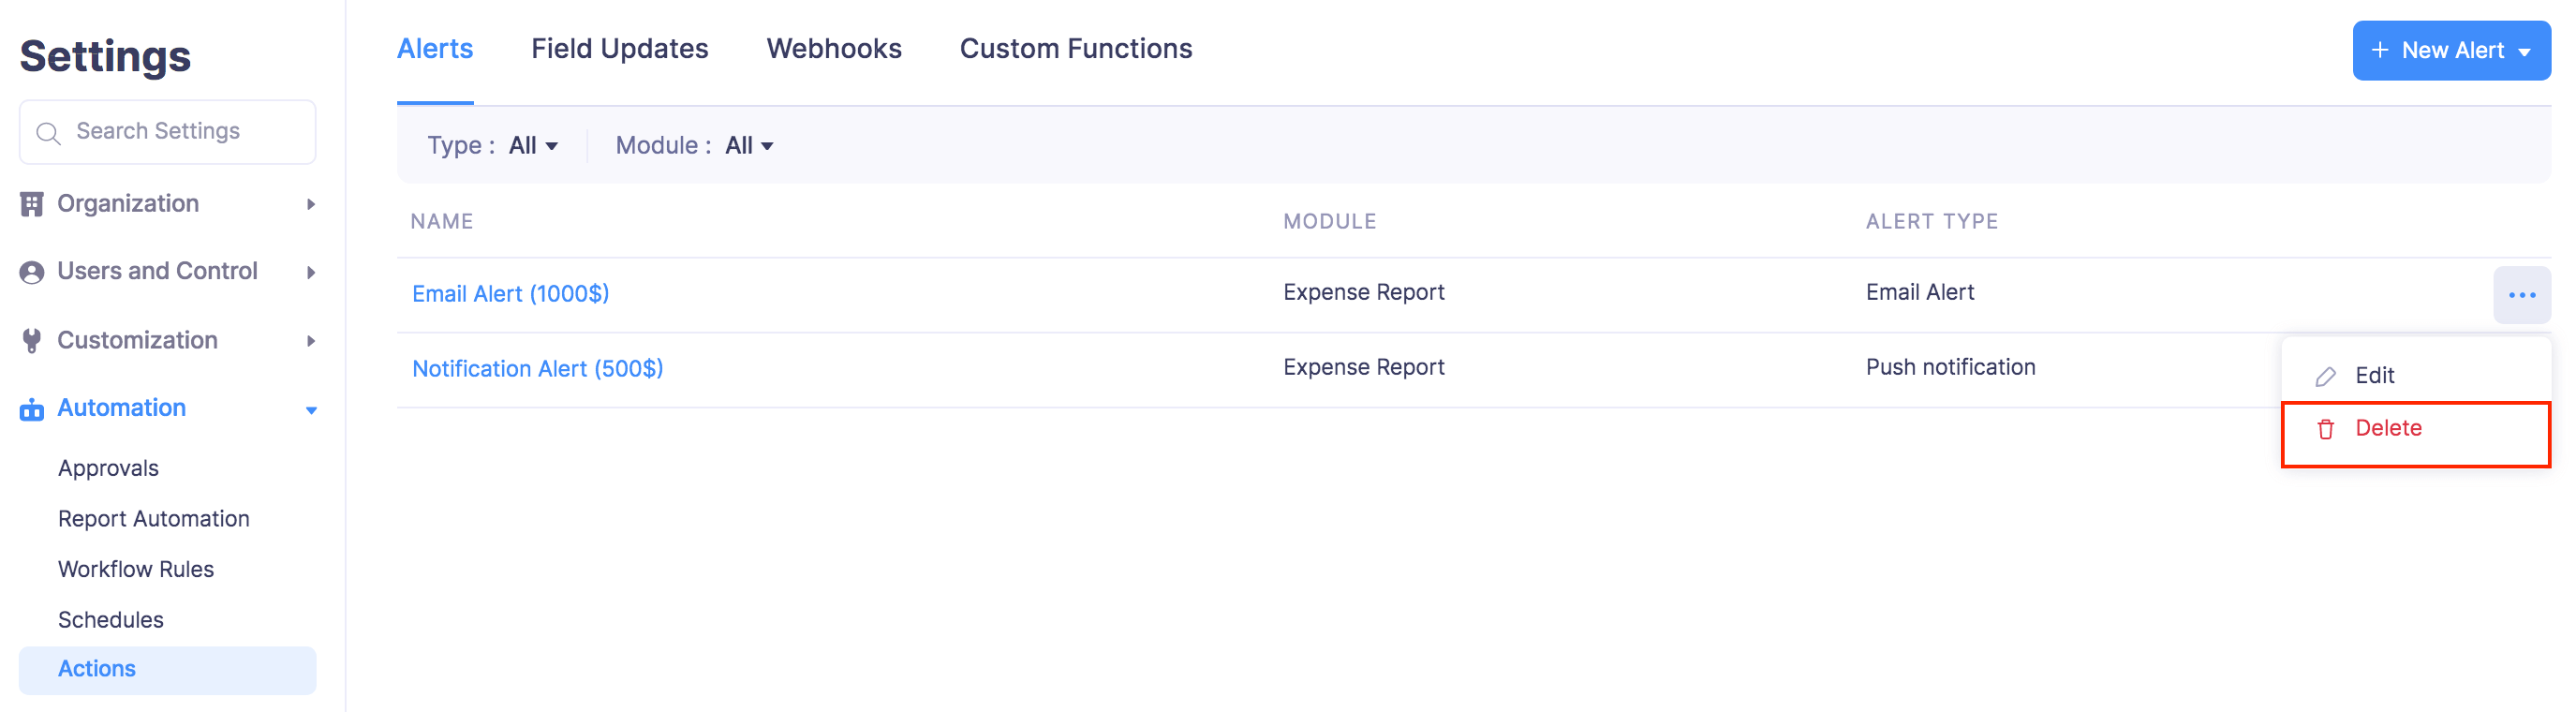
Task: Open the Notification Alert (500$) link
Action: (537, 369)
